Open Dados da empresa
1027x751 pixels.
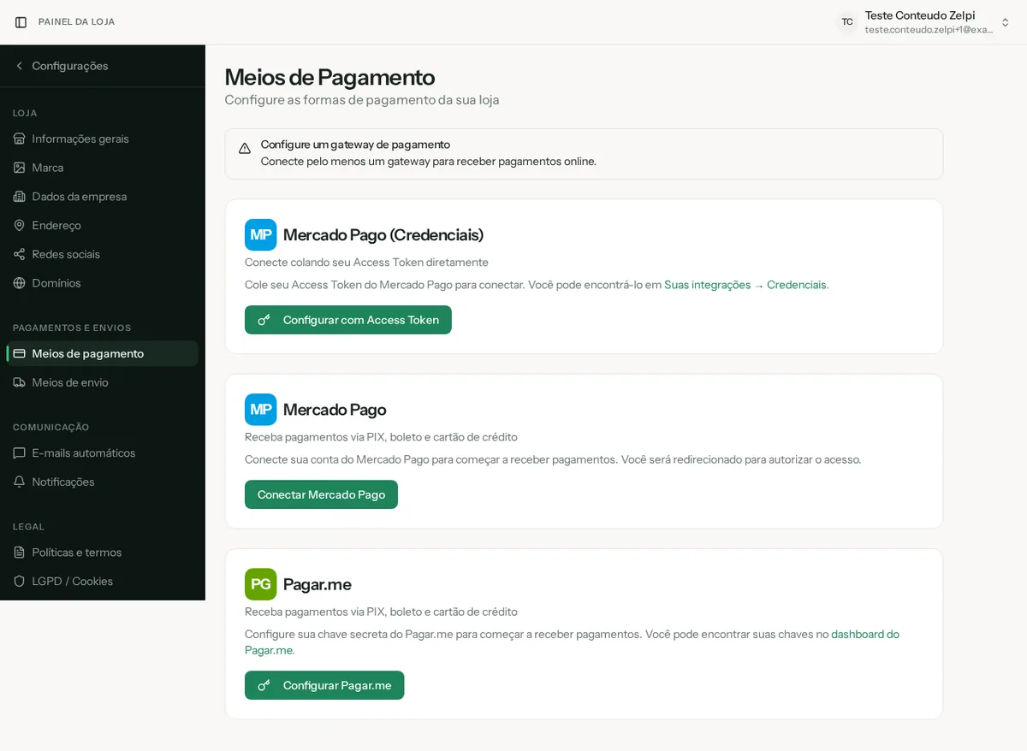(x=103, y=197)
